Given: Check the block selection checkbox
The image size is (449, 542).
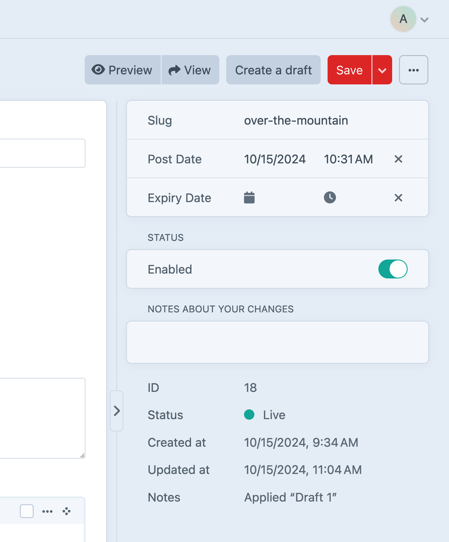Looking at the screenshot, I should (27, 511).
